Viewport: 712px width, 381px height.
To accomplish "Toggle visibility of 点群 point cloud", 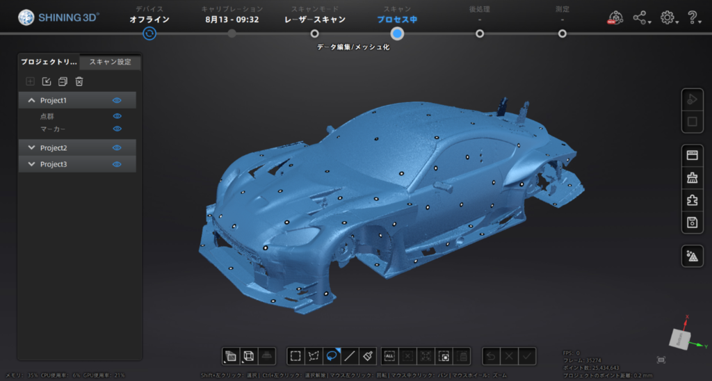I will click(x=117, y=116).
